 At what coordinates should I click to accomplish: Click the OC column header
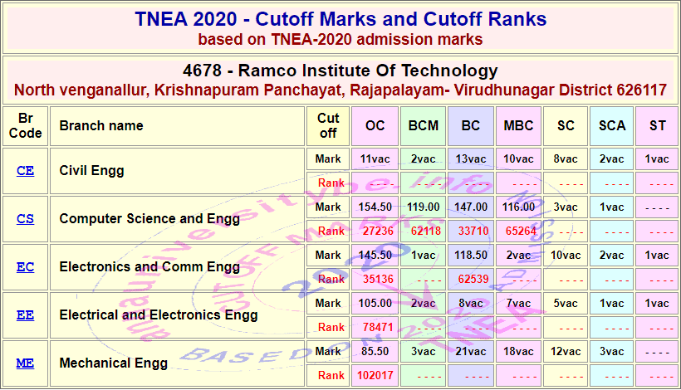[375, 126]
